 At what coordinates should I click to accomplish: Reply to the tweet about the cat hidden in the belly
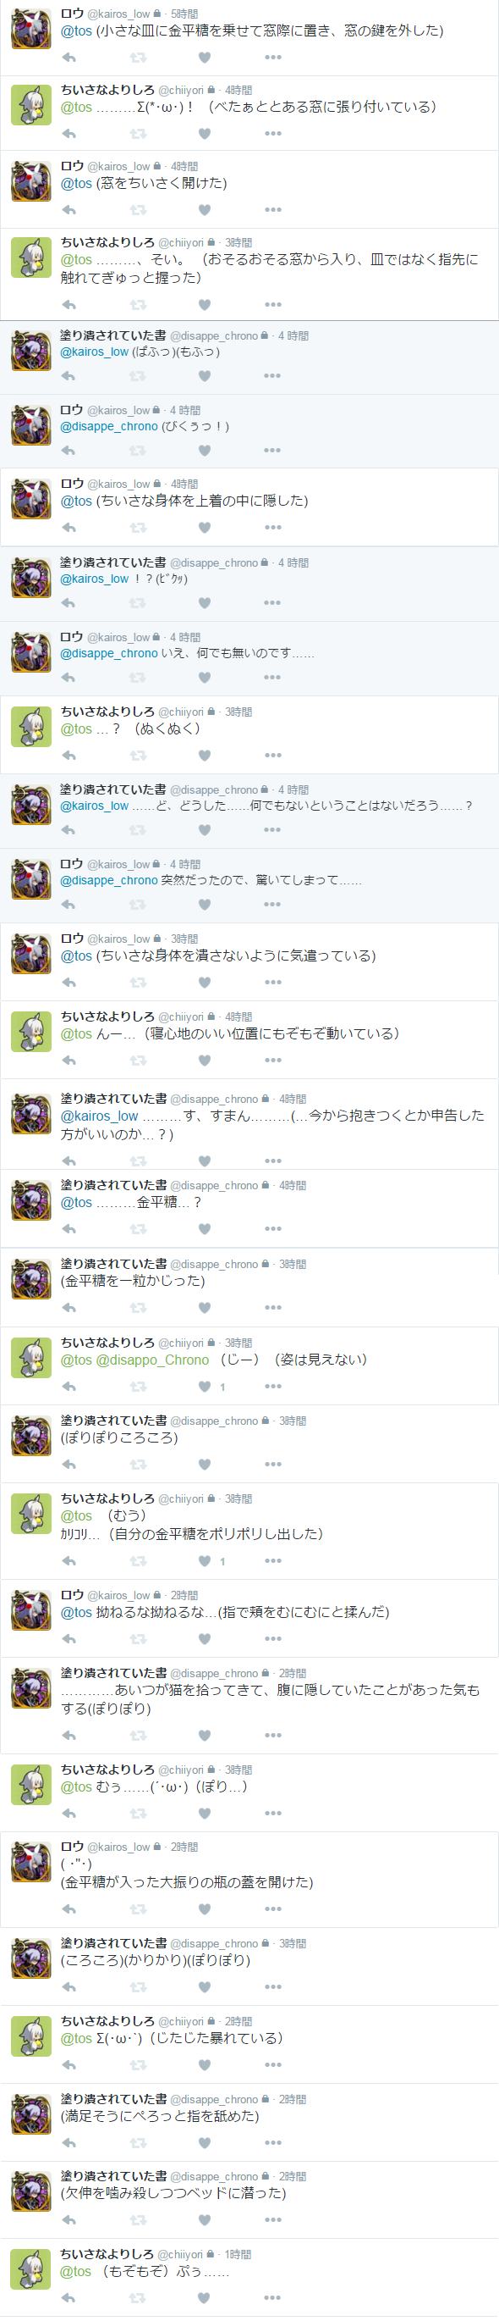69,1736
